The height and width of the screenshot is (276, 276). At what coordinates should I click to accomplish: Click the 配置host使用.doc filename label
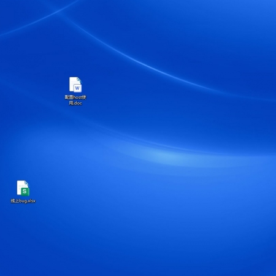[x=75, y=100]
